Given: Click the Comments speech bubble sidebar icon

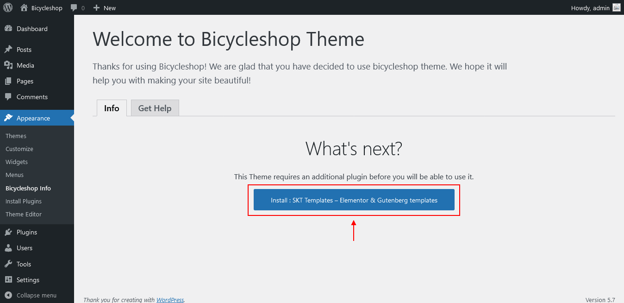Looking at the screenshot, I should [x=8, y=97].
